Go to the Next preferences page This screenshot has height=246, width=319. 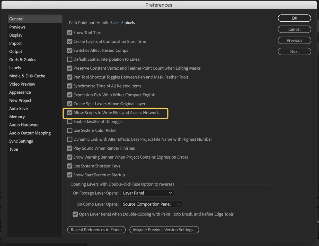point(294,51)
